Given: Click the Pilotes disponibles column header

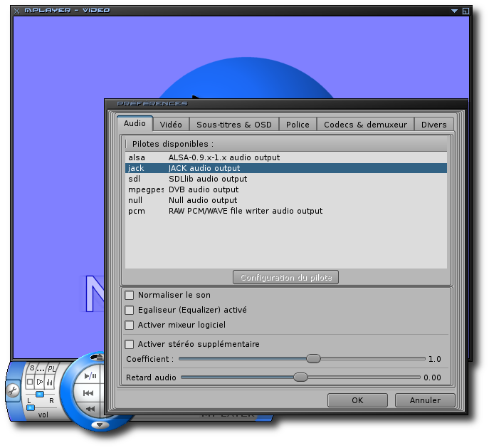Looking at the screenshot, I should click(286, 144).
